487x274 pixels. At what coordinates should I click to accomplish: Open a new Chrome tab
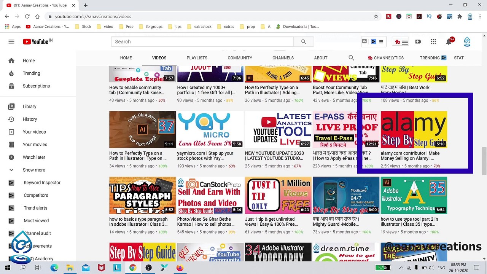86,5
